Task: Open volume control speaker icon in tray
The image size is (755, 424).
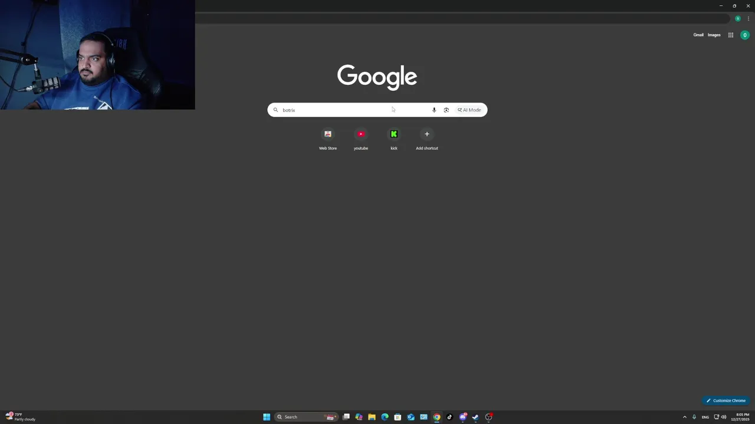Action: (724, 417)
